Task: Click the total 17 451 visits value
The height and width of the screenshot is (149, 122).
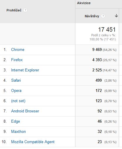Action: [x=107, y=30]
